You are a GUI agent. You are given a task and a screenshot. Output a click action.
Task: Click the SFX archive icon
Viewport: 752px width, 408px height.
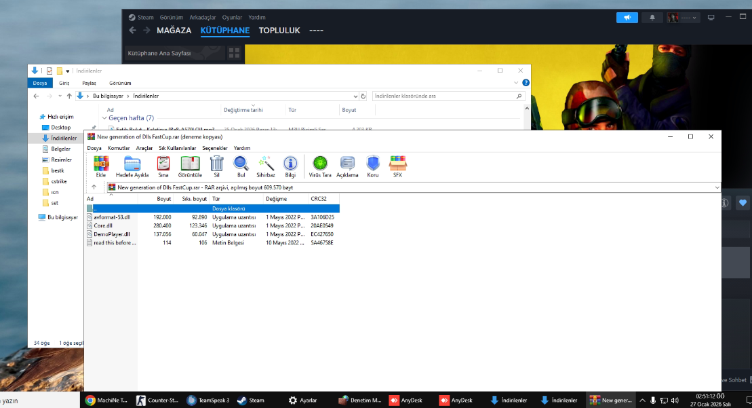point(397,166)
